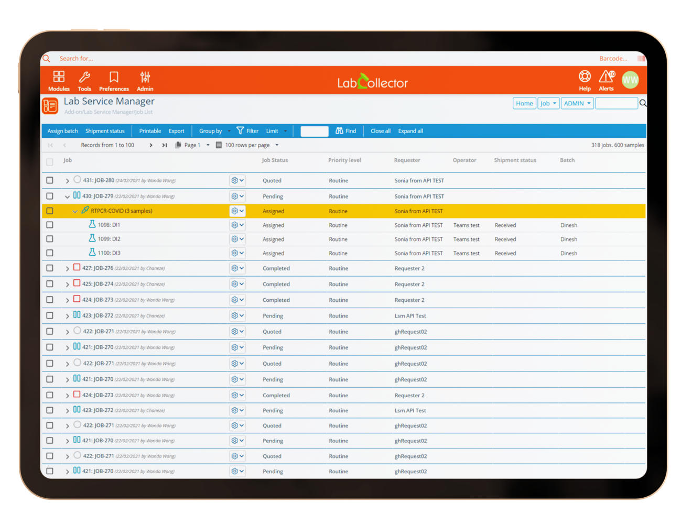
Task: Click the test tube icon beside RTPCR-COVID
Action: [x=85, y=210]
